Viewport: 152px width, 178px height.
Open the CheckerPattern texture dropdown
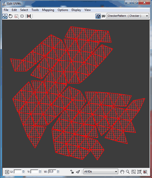[128, 16]
